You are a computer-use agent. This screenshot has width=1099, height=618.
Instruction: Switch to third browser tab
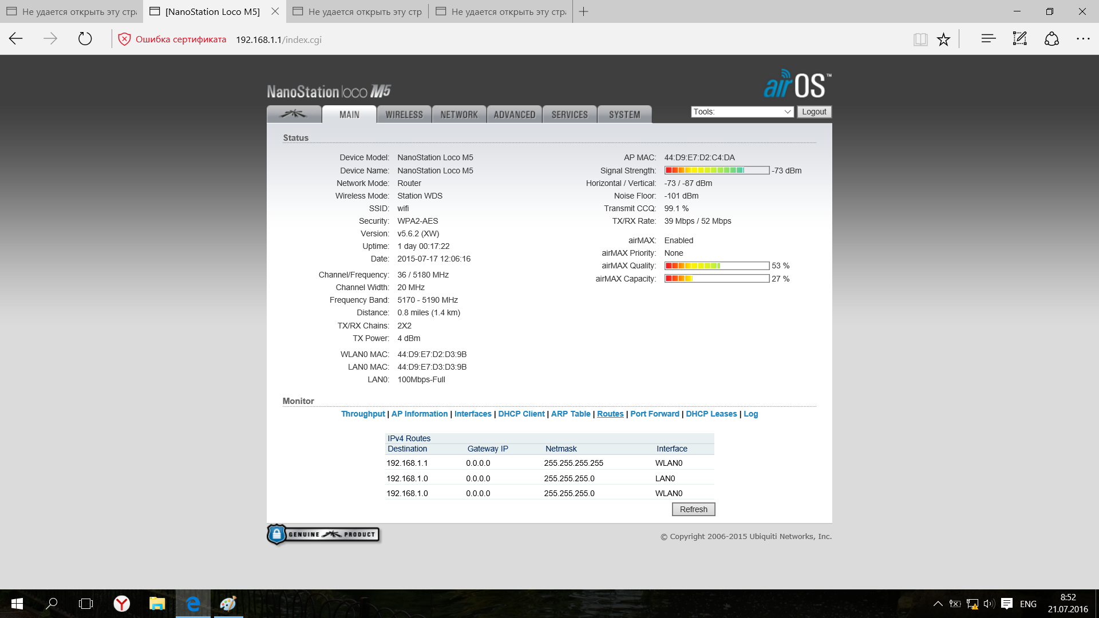[x=358, y=11]
